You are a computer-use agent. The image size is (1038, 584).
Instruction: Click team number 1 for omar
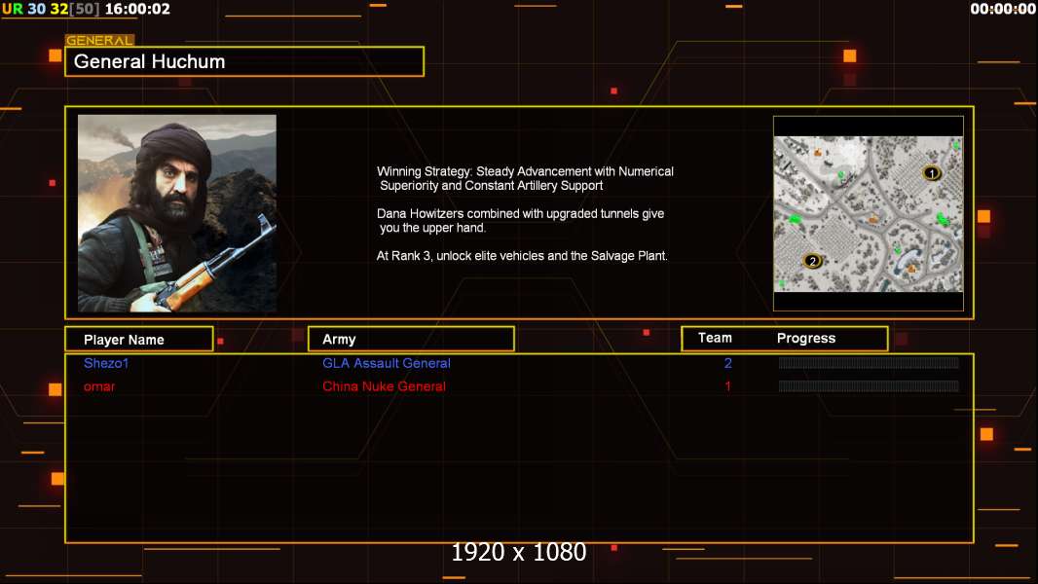click(x=727, y=386)
